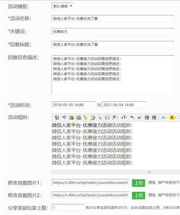The image size is (180, 215).
Task: Click 预览 link for 背景图片1
Action: point(152,182)
